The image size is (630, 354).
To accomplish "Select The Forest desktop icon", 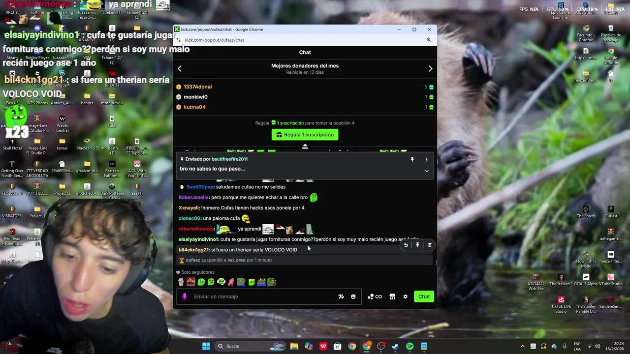I will [586, 212].
